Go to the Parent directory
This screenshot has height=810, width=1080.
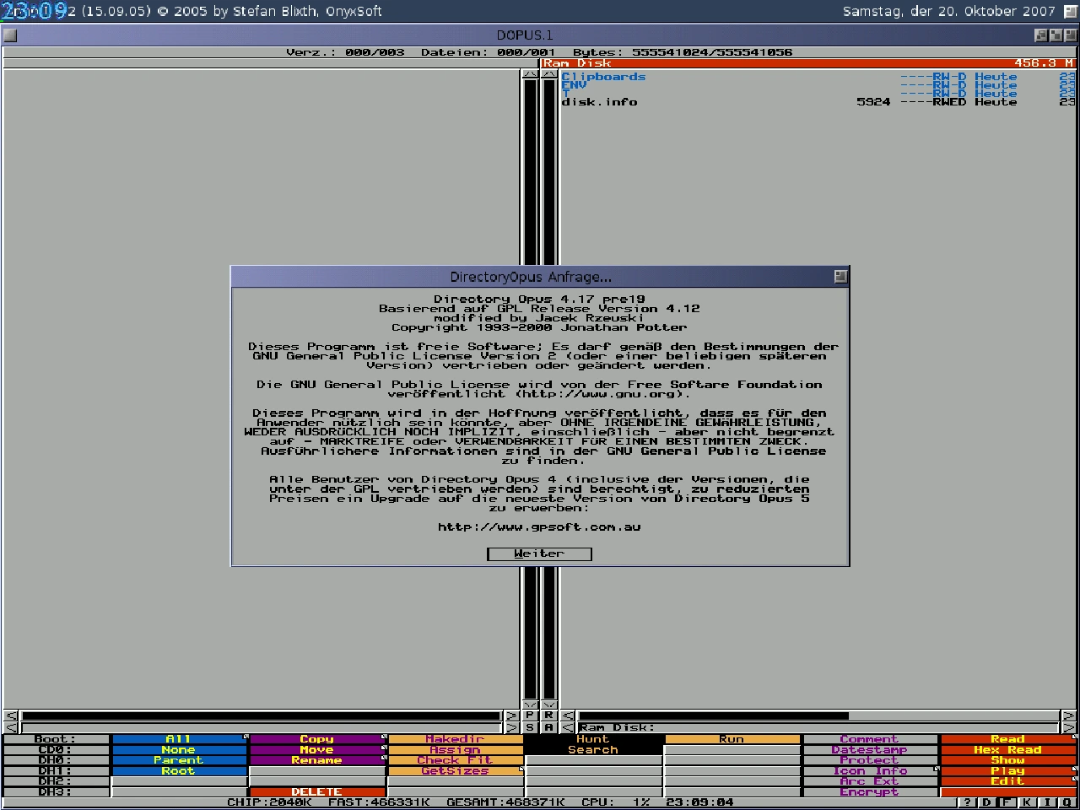coord(179,760)
